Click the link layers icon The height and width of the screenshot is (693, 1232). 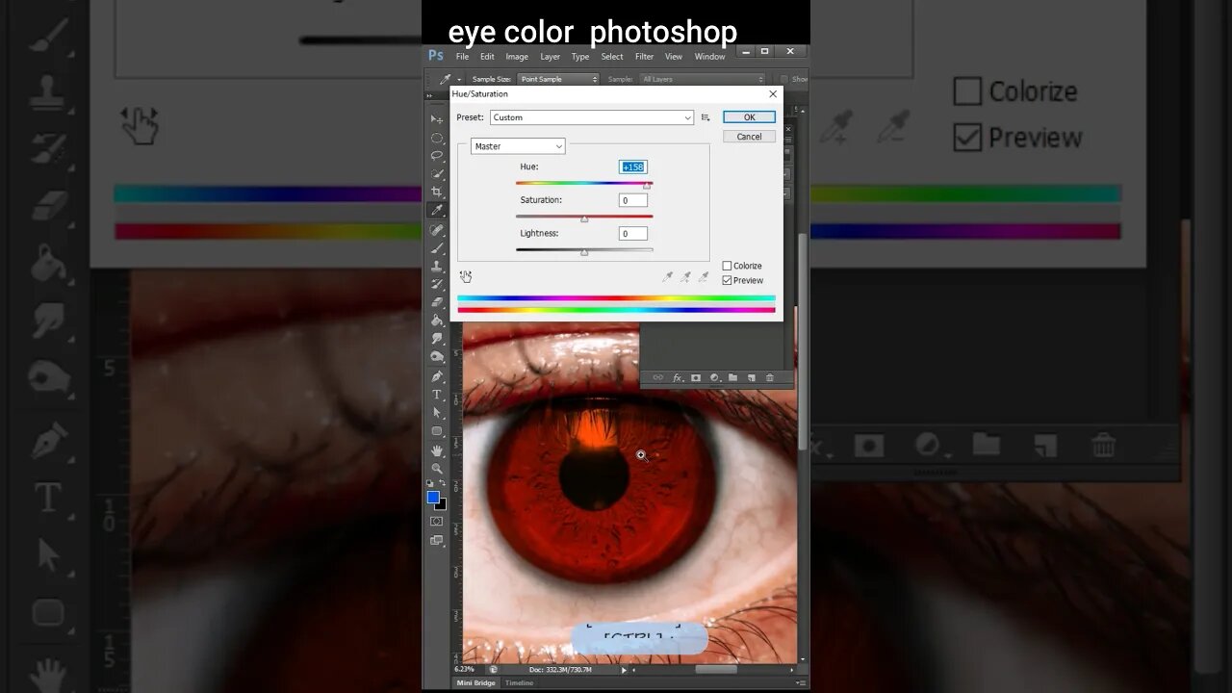pyautogui.click(x=658, y=378)
